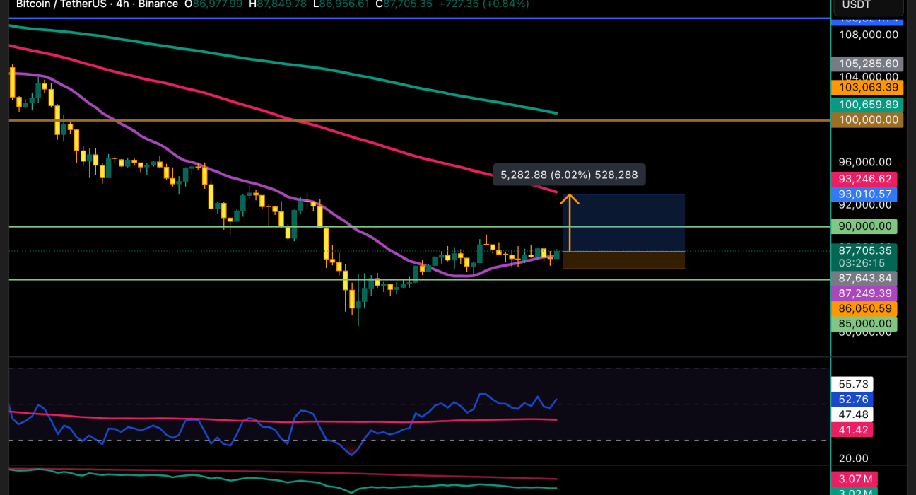Viewport: 916px width, 495px height.
Task: Select the brown stop-loss zone
Action: point(623,260)
